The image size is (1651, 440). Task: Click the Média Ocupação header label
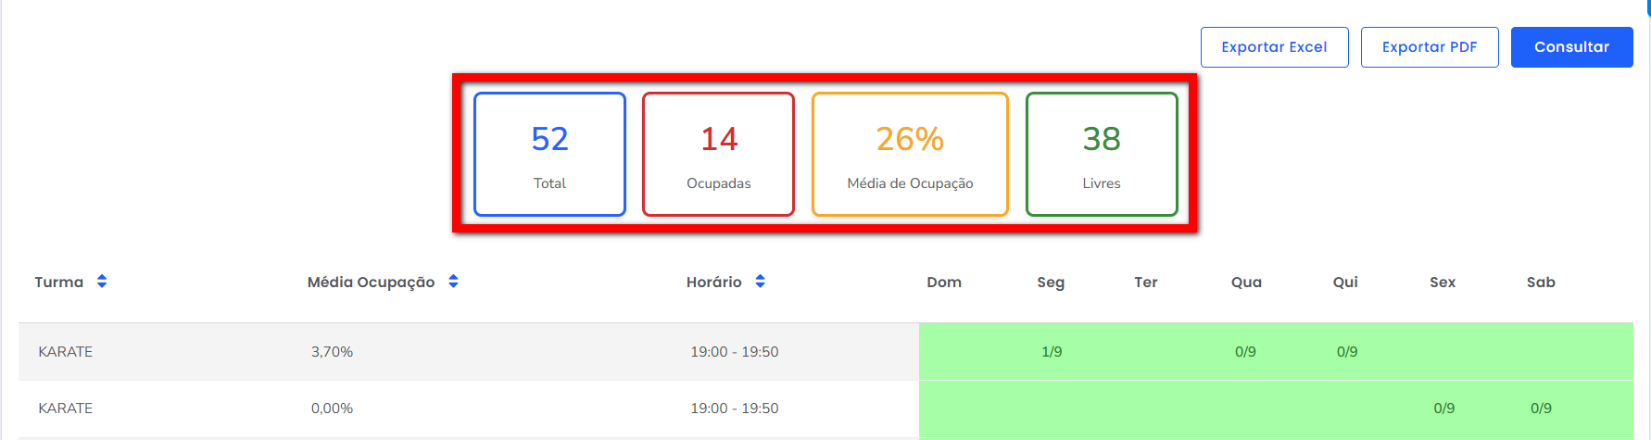coord(371,283)
